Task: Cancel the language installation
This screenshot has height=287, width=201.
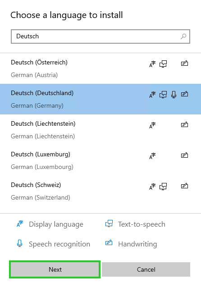Action: [146, 269]
